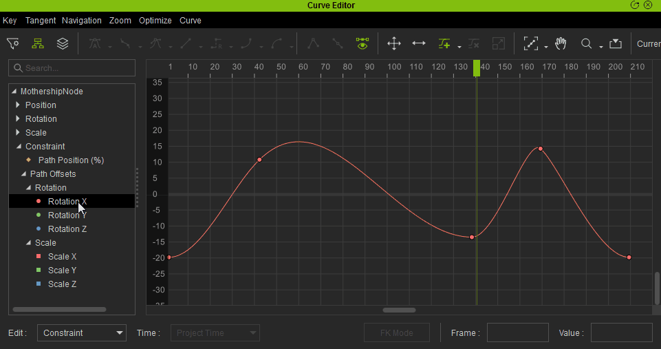
Task: Select the zoom magnifier tool
Action: click(586, 43)
